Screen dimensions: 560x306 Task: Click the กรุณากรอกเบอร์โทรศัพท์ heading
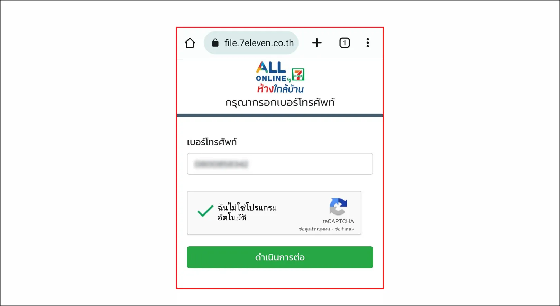pos(280,103)
